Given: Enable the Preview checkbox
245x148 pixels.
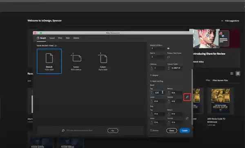Looking at the screenshot, I should pyautogui.click(x=151, y=130).
